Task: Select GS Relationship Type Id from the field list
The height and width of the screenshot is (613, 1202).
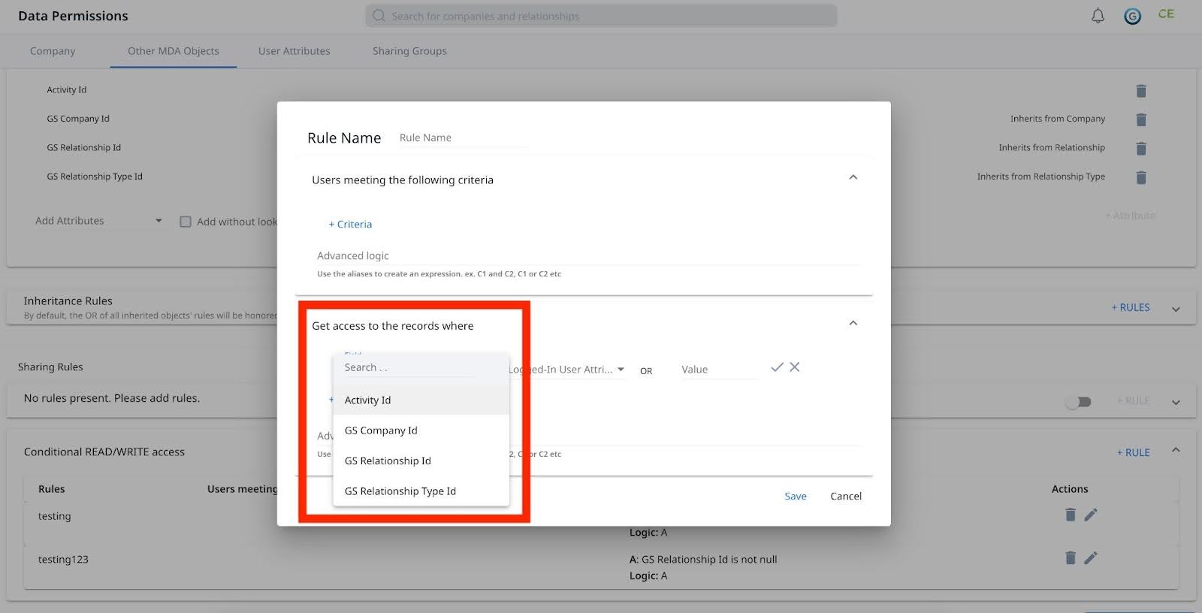Action: (x=421, y=491)
